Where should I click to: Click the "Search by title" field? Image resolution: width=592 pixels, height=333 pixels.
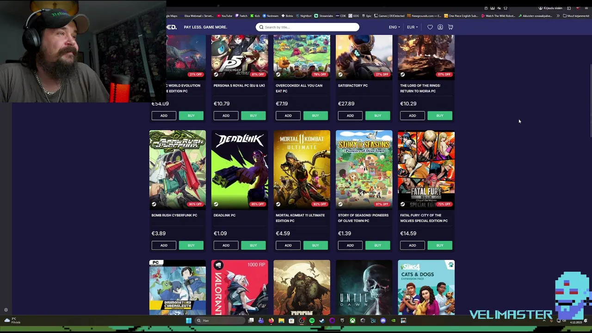tap(308, 27)
